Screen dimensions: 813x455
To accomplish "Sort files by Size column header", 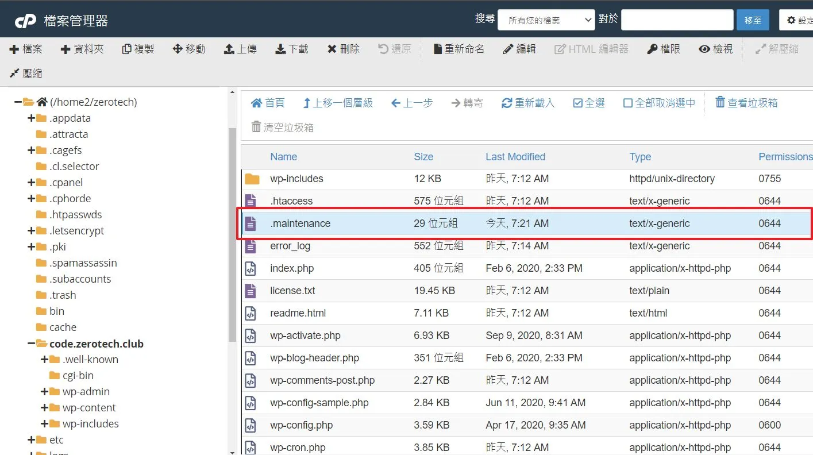I will (423, 157).
